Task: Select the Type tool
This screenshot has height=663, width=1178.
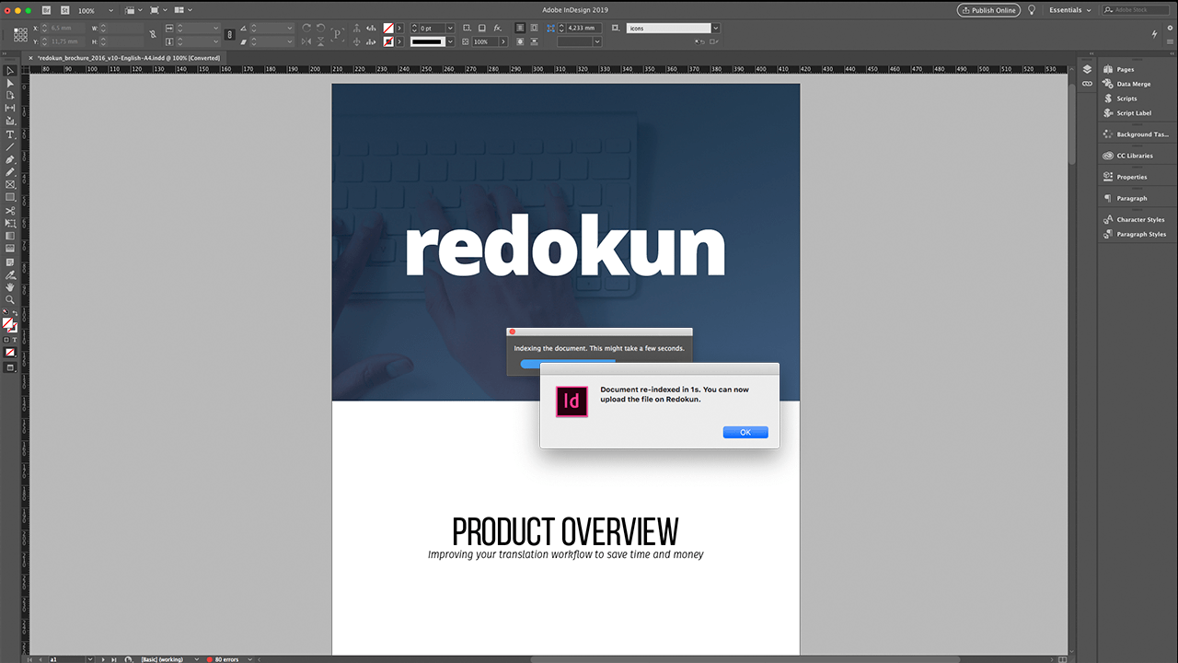Action: (x=10, y=134)
